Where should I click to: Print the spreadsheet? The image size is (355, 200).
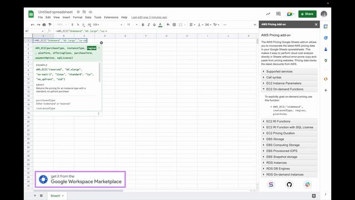click(x=44, y=24)
